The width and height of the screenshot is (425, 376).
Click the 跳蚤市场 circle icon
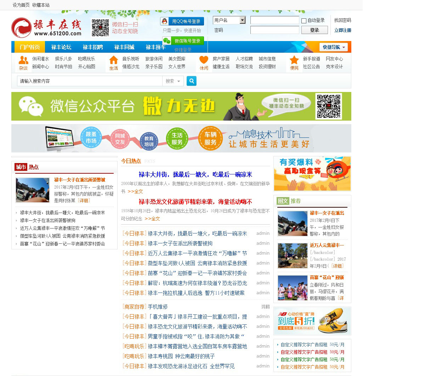pyautogui.click(x=91, y=138)
